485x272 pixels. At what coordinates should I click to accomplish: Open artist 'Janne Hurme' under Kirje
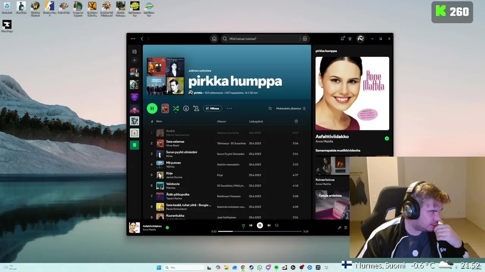coord(174,177)
